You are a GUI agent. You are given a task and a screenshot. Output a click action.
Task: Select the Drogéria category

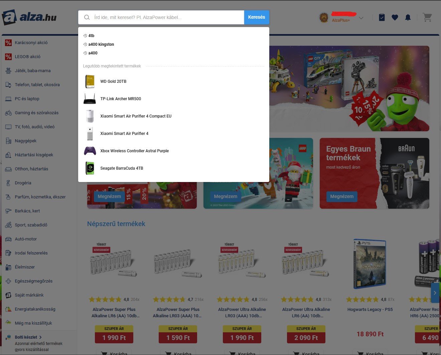tap(23, 183)
